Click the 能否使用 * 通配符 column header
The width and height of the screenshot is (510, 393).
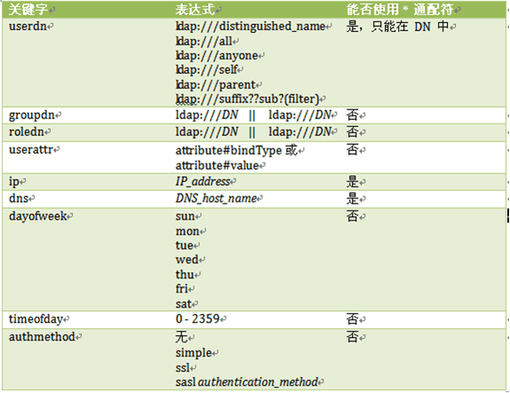(x=400, y=10)
